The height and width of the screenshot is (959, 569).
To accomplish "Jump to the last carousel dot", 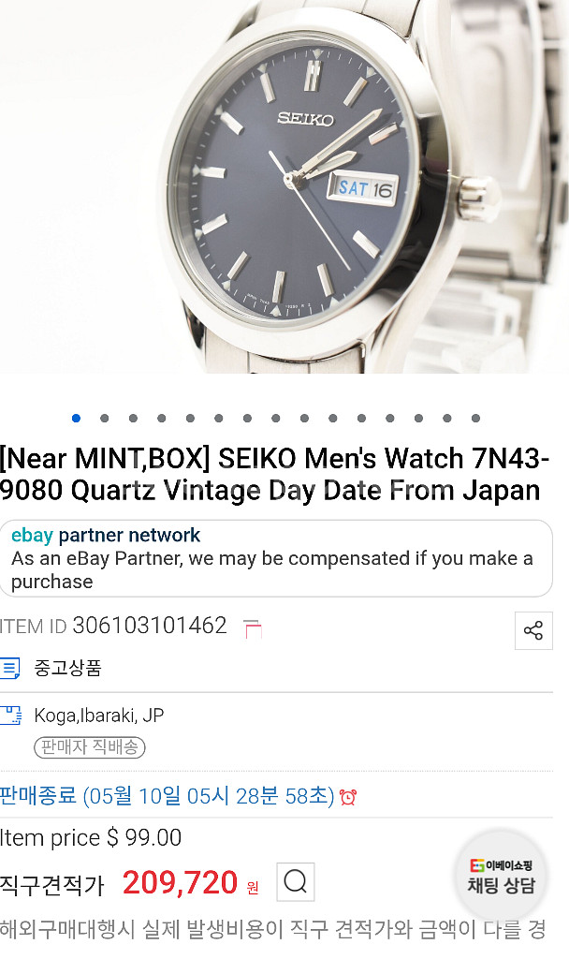I will 475,419.
